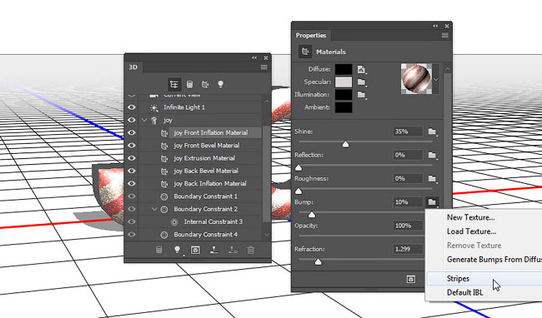Image resolution: width=542 pixels, height=318 pixels.
Task: Collapse the joy mesh tree
Action: [x=144, y=121]
